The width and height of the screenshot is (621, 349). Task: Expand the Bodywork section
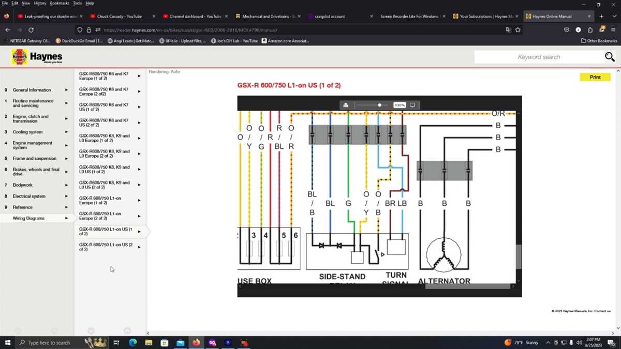click(36, 185)
